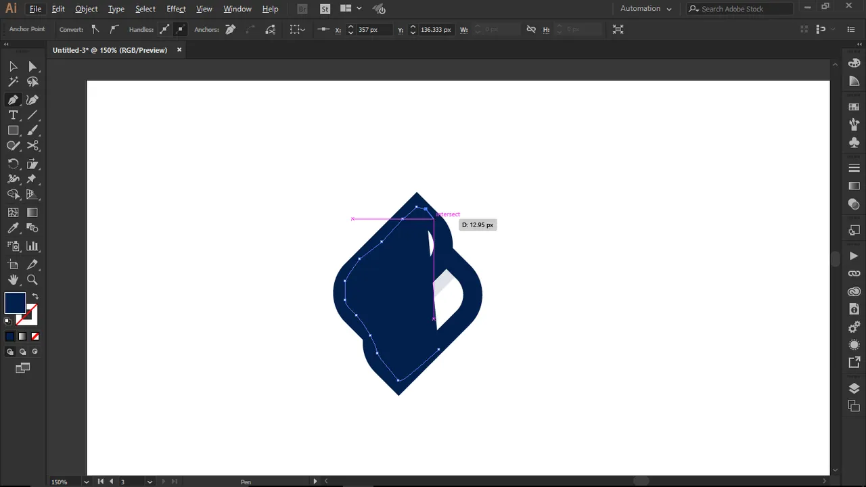Select the Pen tool

(13, 99)
